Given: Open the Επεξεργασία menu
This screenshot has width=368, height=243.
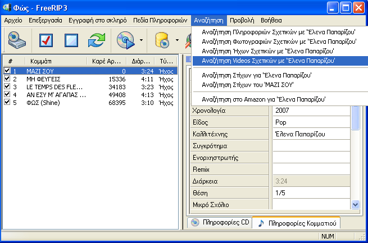Looking at the screenshot, I should (46, 20).
